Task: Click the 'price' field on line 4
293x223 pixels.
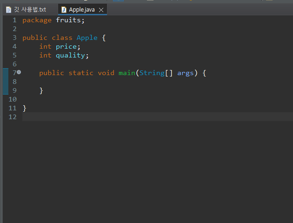Action: click(66, 47)
